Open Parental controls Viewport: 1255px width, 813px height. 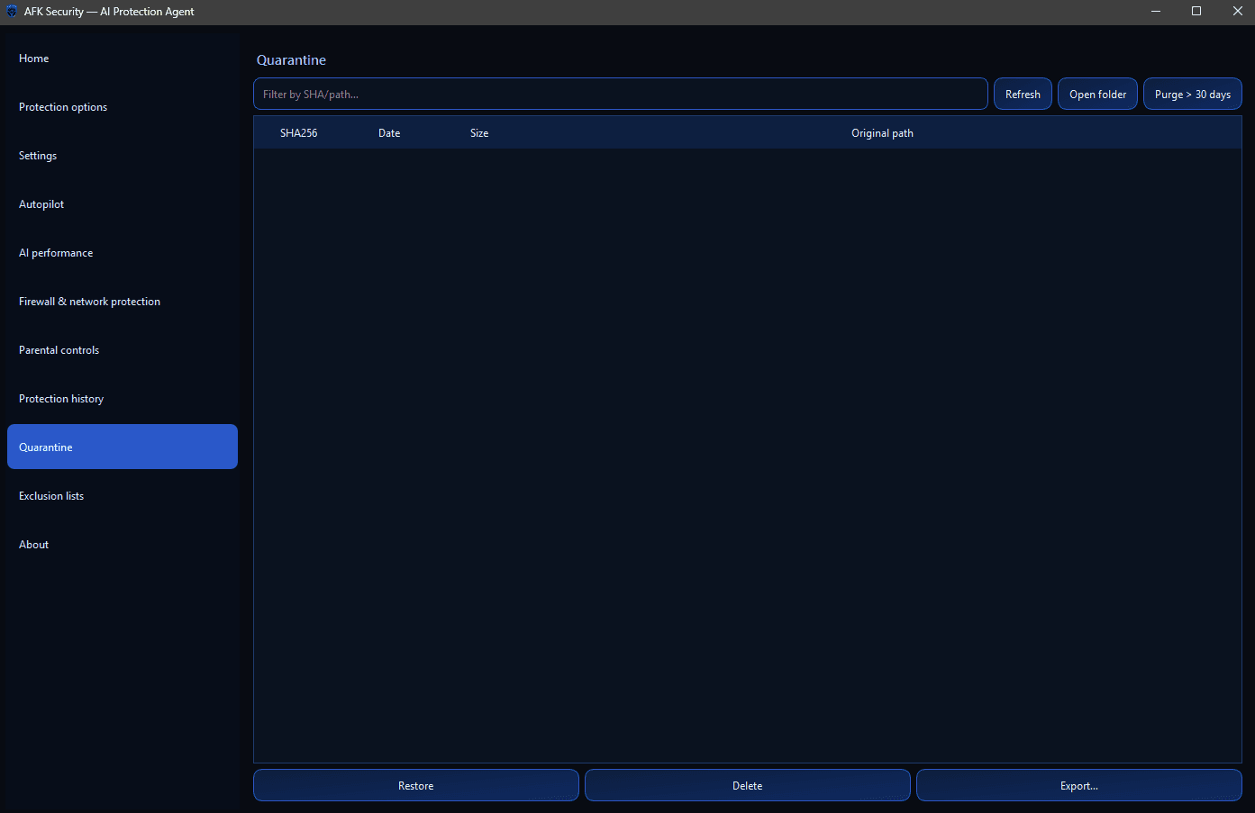(x=59, y=349)
